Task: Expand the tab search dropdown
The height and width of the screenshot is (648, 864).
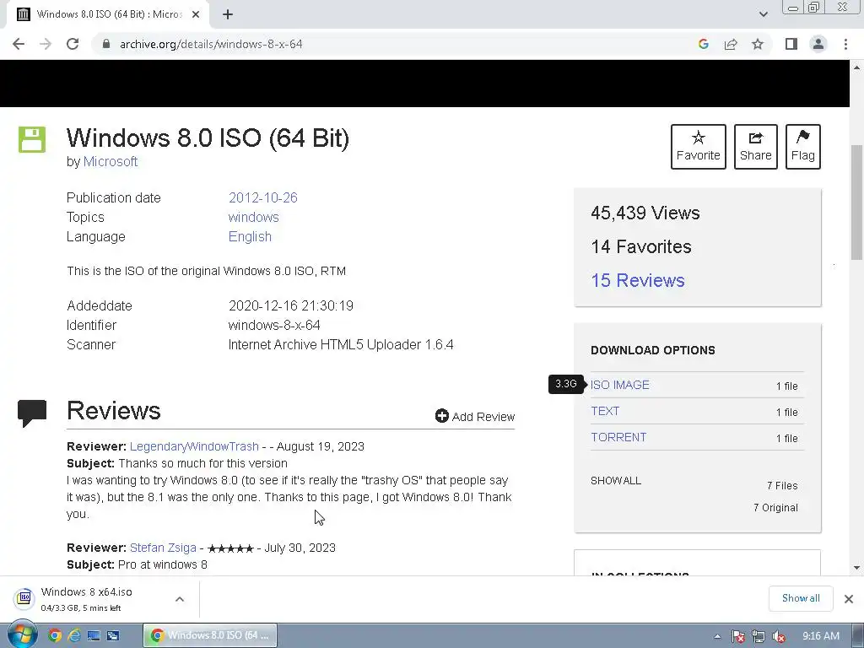Action: [x=763, y=14]
